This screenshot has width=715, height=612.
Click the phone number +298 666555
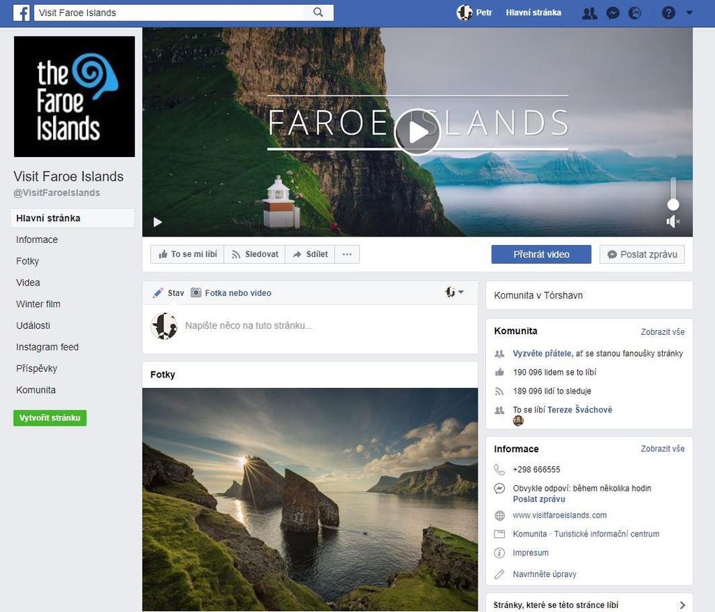coord(536,470)
